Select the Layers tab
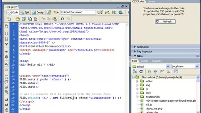The width and height of the screenshot is (201, 113). point(151,1)
